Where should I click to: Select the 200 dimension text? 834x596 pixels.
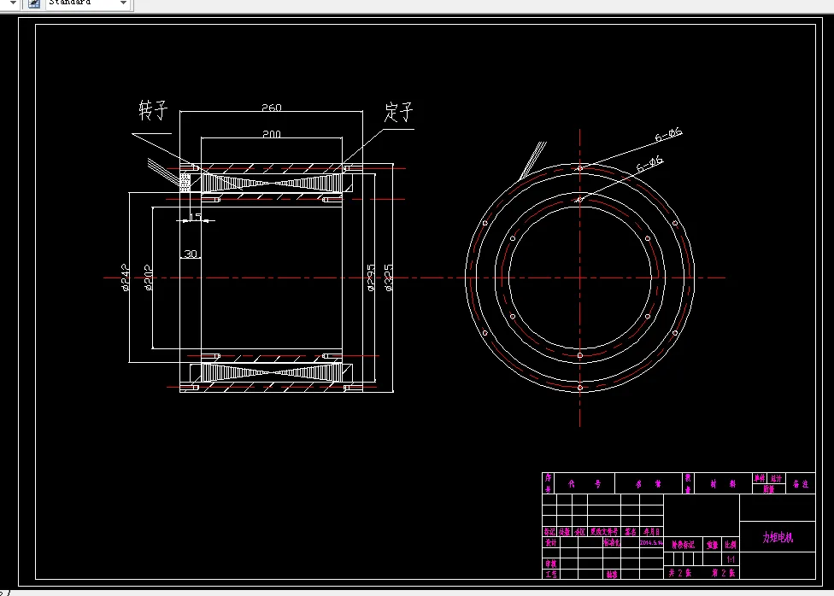(x=271, y=134)
